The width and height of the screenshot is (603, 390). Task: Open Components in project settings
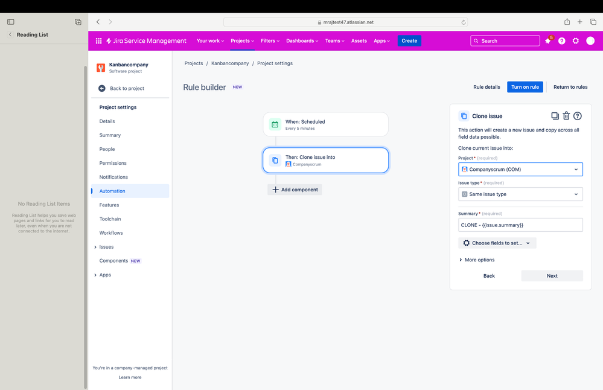pos(130,261)
